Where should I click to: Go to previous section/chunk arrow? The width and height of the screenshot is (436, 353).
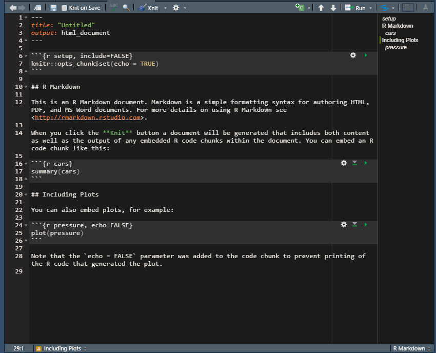[321, 8]
